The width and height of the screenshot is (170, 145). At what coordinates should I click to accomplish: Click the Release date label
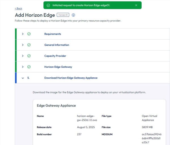tap(44, 127)
